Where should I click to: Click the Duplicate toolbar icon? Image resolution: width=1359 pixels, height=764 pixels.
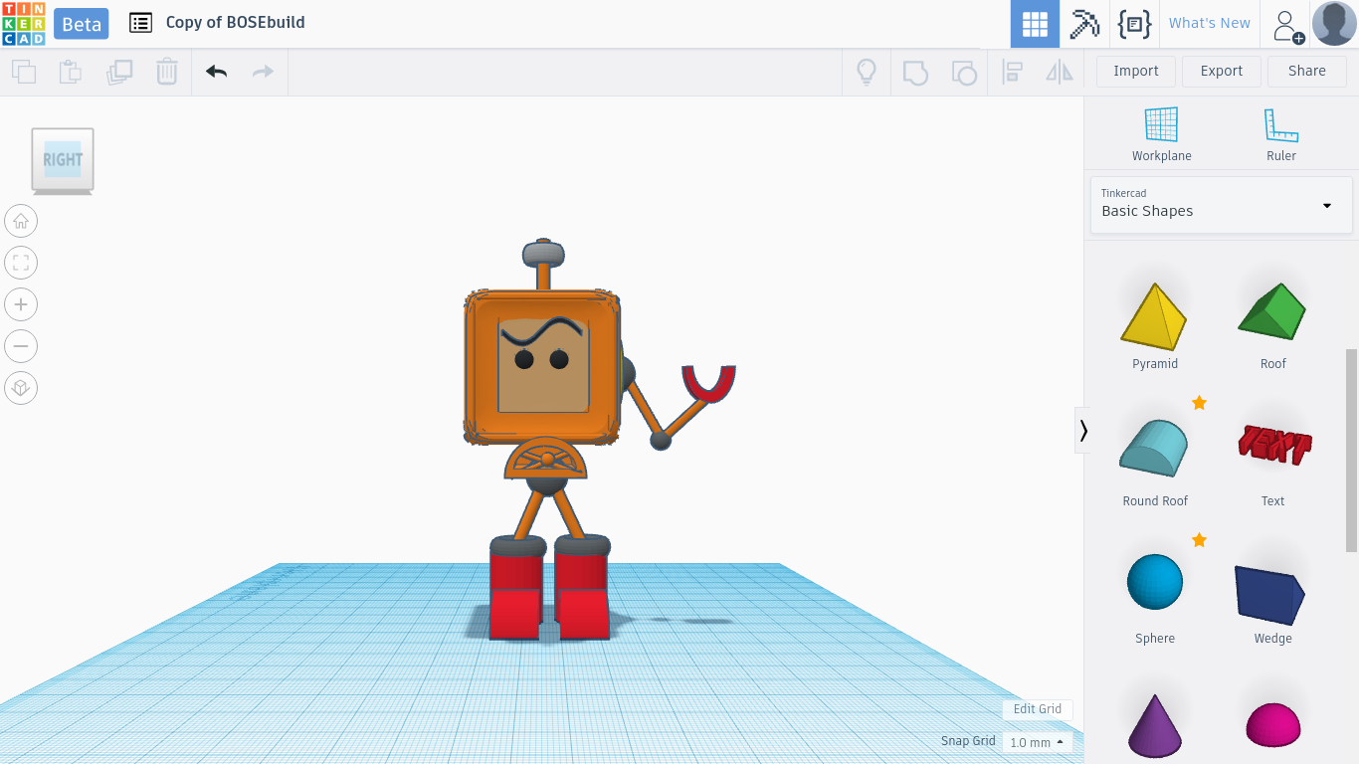click(119, 72)
